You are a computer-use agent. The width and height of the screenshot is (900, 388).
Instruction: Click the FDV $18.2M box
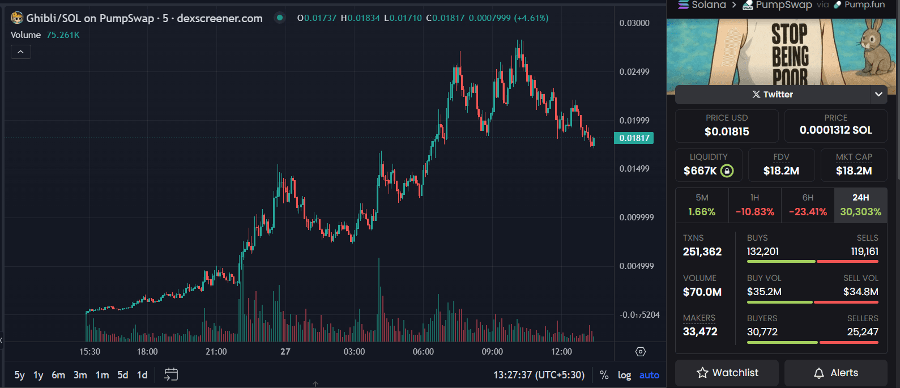tap(781, 165)
